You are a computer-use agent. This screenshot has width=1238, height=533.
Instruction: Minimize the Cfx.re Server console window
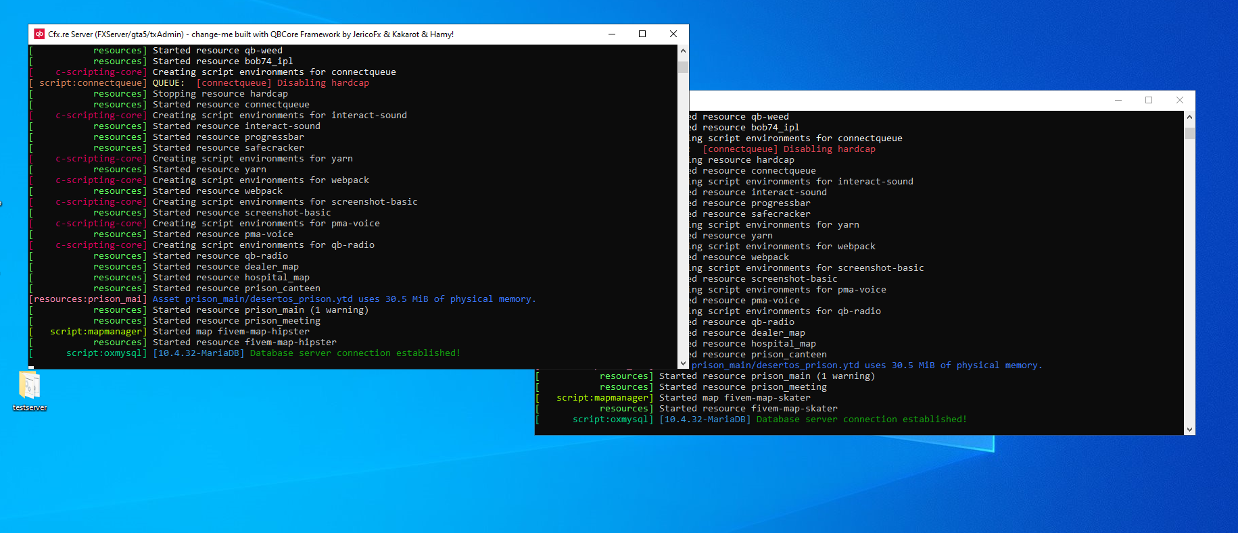click(x=612, y=34)
